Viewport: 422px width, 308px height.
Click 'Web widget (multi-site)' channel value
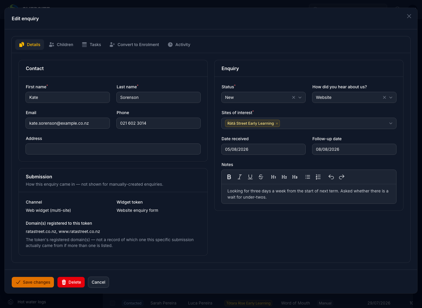(48, 210)
